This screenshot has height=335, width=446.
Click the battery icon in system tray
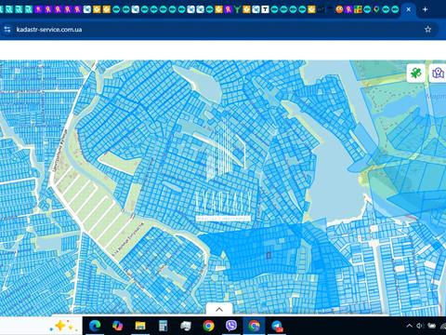coord(431,326)
